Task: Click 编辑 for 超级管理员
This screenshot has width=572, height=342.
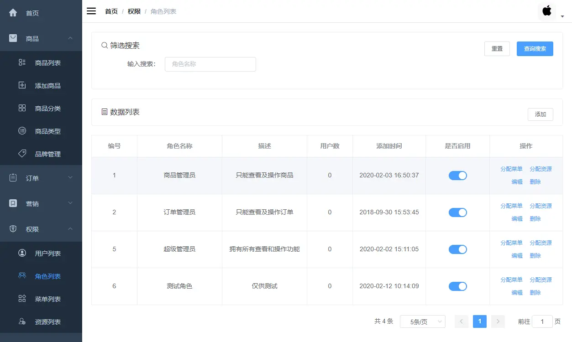Action: pyautogui.click(x=517, y=255)
